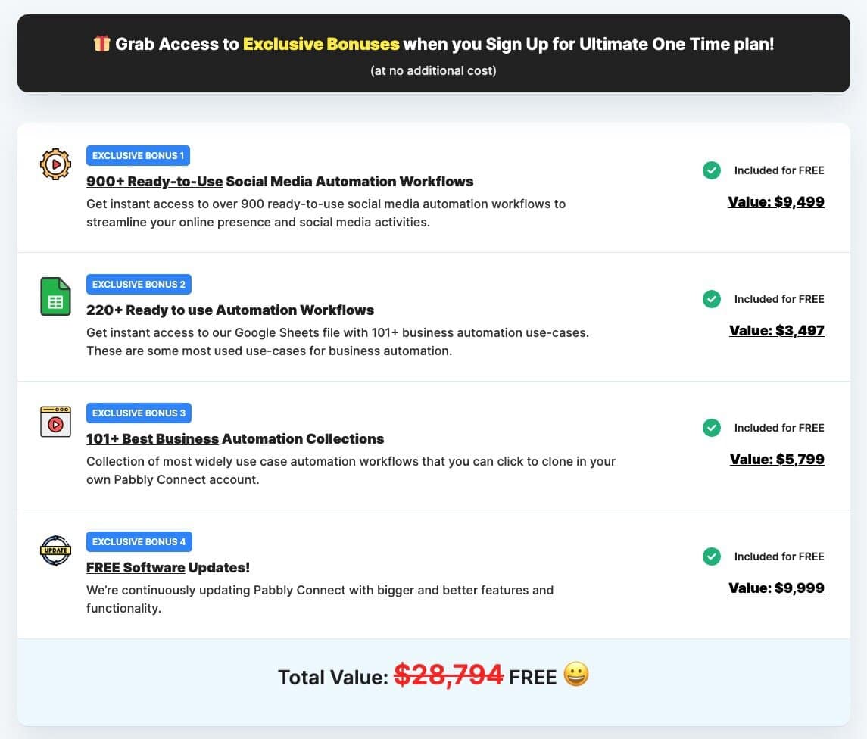Screen dimensions: 867x739
Task: Open the 900+ Ready-to-Use workflows heading
Action: tap(279, 182)
